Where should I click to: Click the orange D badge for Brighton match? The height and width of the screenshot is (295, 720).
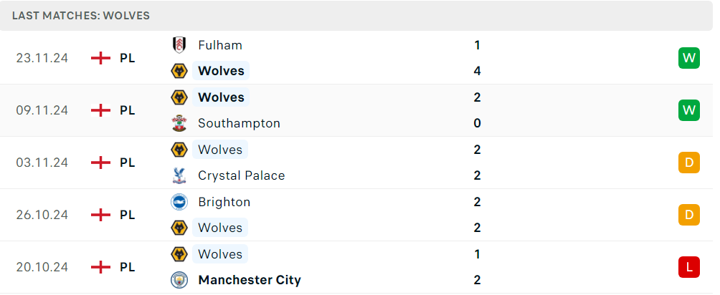coord(688,215)
